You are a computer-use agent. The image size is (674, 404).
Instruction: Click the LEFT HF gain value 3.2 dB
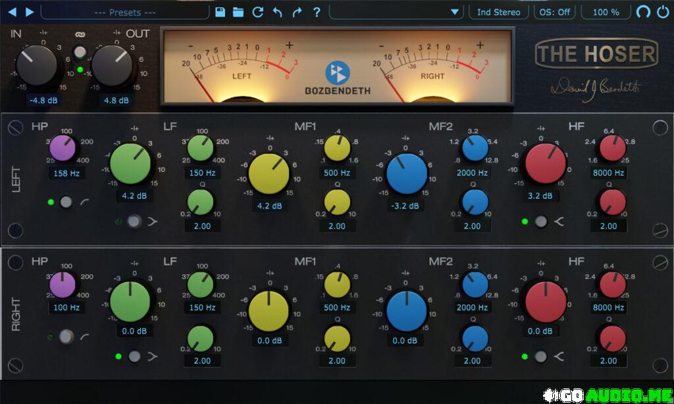click(x=540, y=195)
